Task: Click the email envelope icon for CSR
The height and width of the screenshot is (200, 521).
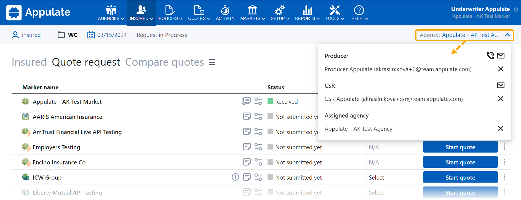Action: click(x=500, y=85)
